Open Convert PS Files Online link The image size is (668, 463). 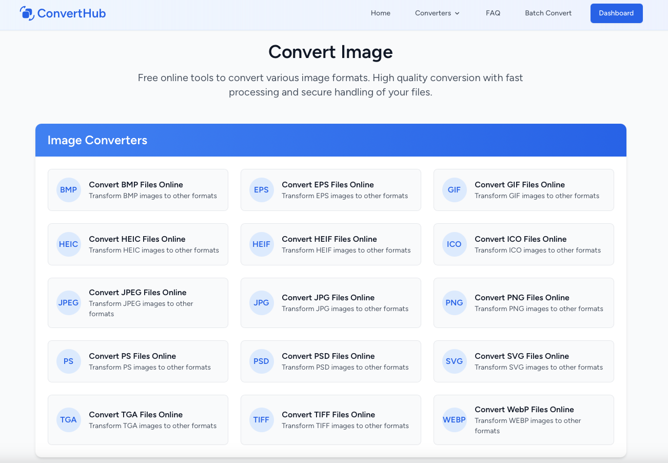[x=132, y=356]
